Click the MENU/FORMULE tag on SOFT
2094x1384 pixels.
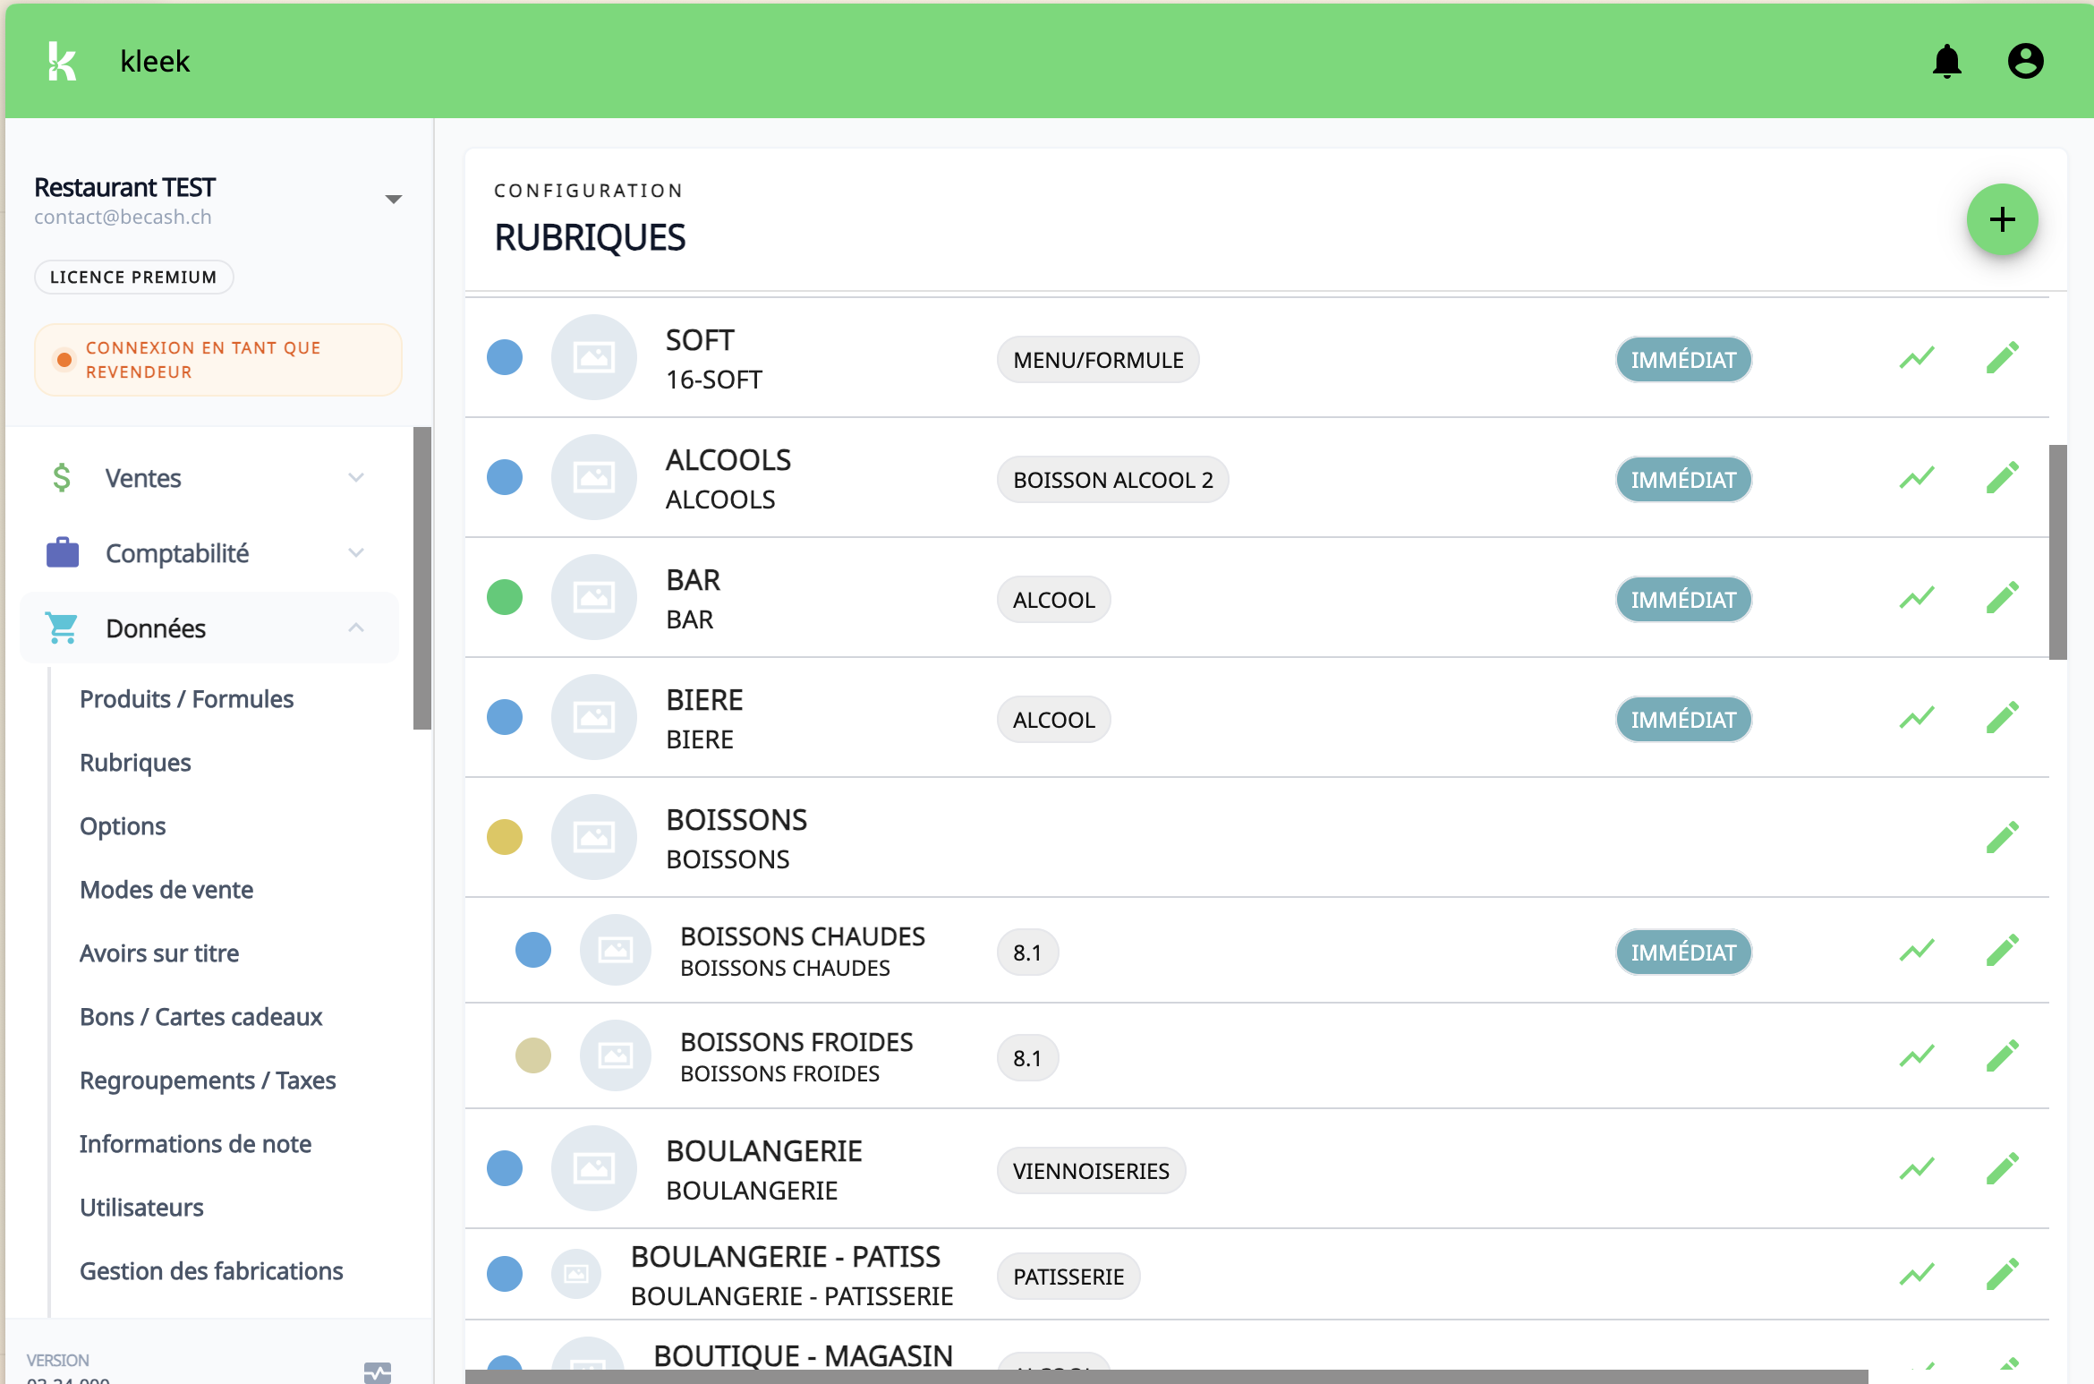click(1097, 360)
